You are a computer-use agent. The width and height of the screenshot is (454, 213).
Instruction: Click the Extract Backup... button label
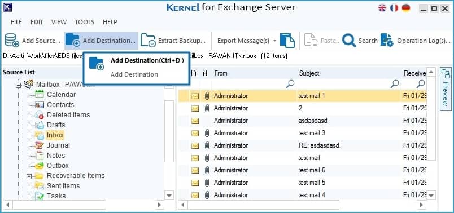[x=181, y=41]
